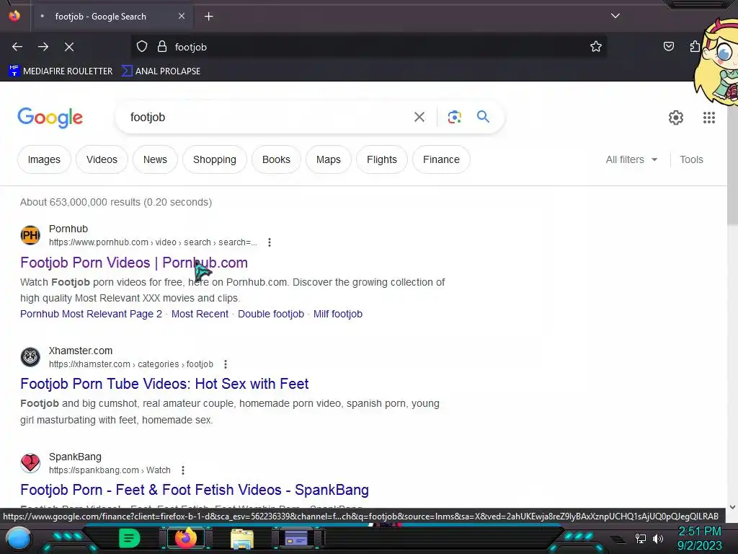Switch to the Videos filter

(x=102, y=159)
